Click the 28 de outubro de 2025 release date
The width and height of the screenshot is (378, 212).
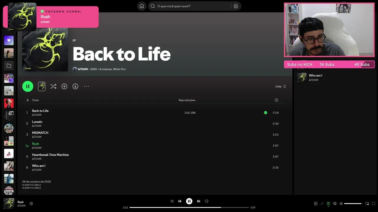[x=37, y=182]
